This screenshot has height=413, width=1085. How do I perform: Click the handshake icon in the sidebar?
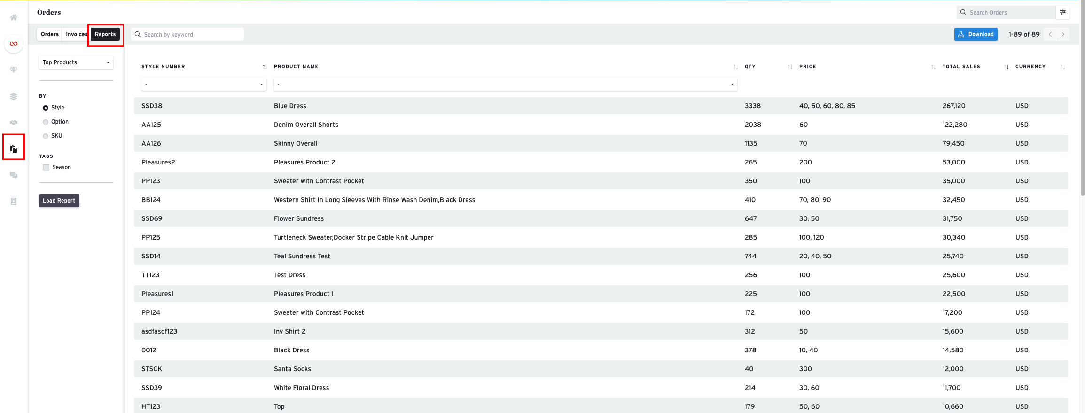(x=14, y=123)
